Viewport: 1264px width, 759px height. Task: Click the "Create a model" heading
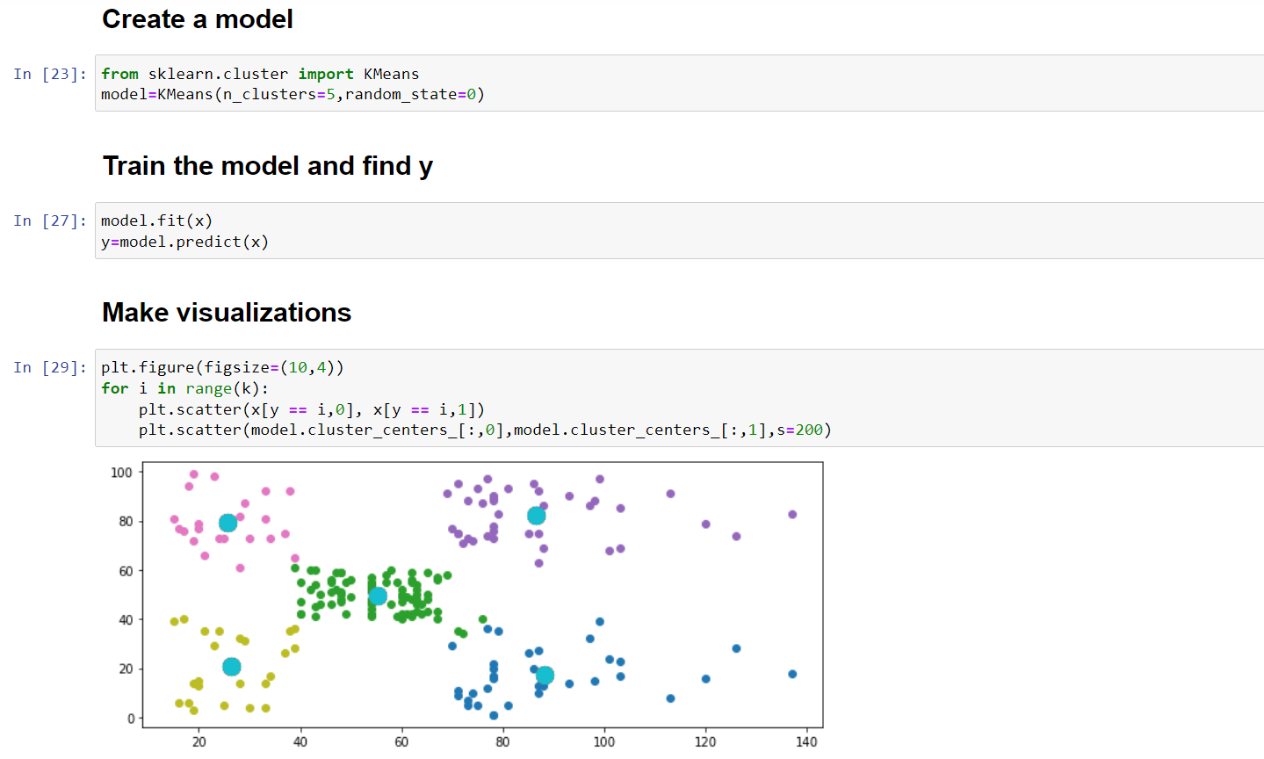click(x=198, y=18)
